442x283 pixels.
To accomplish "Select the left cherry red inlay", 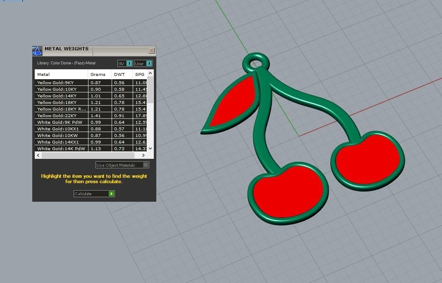I will pyautogui.click(x=287, y=193).
